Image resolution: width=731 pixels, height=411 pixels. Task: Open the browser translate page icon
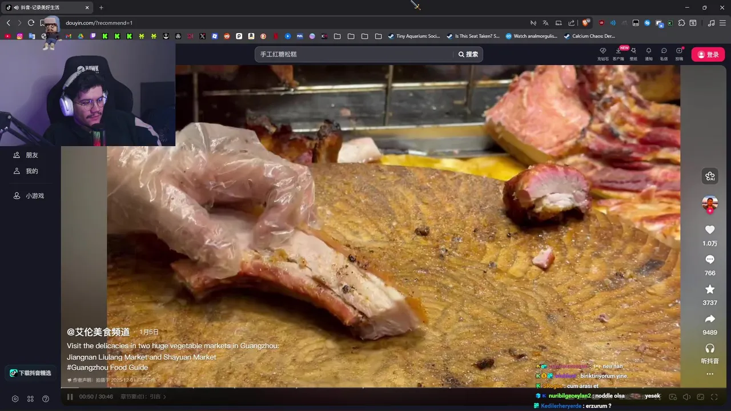coord(545,23)
